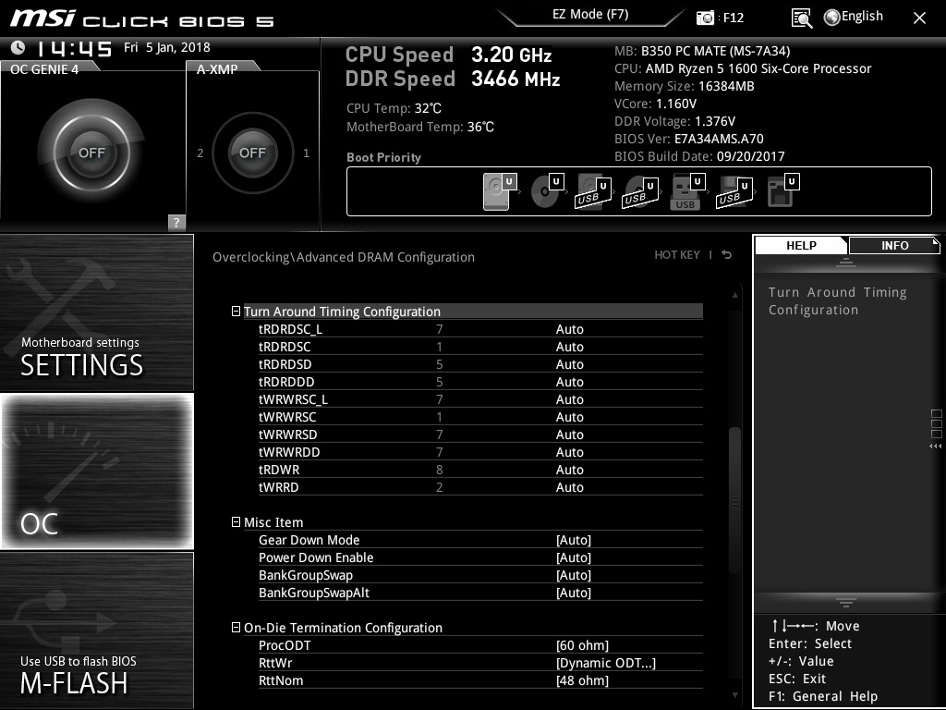Edit the tRDRDDD Auto value

click(569, 382)
